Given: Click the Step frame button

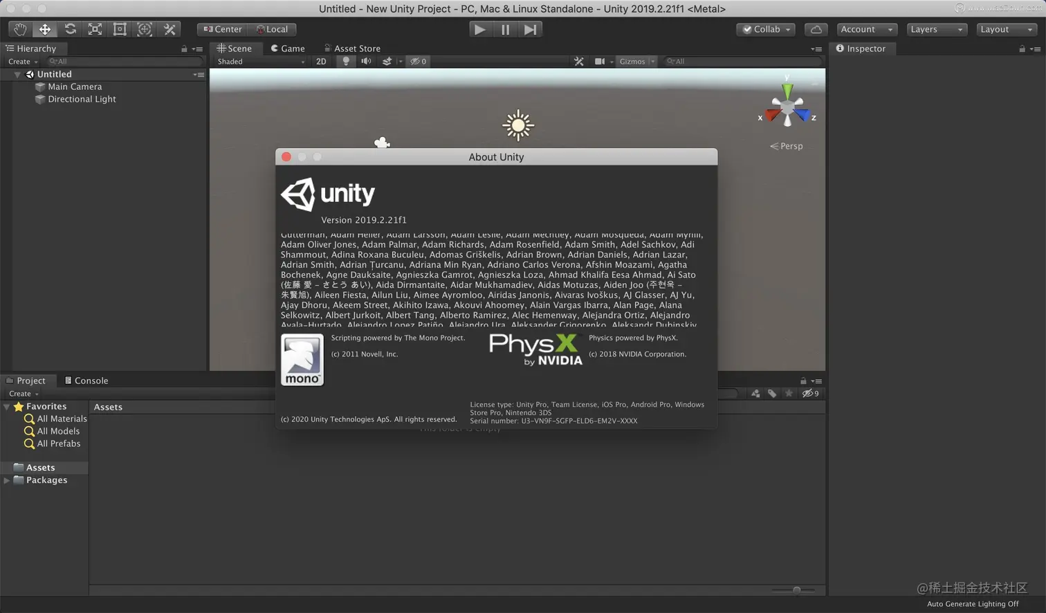Looking at the screenshot, I should click(530, 29).
